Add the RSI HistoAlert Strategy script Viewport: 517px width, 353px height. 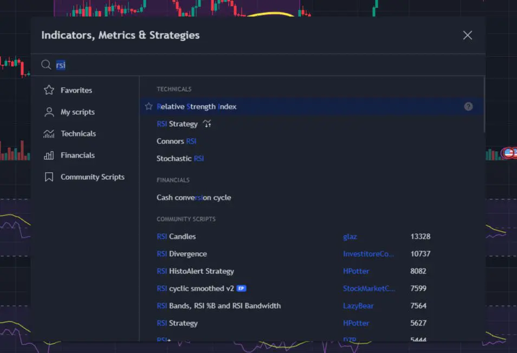pos(311,271)
